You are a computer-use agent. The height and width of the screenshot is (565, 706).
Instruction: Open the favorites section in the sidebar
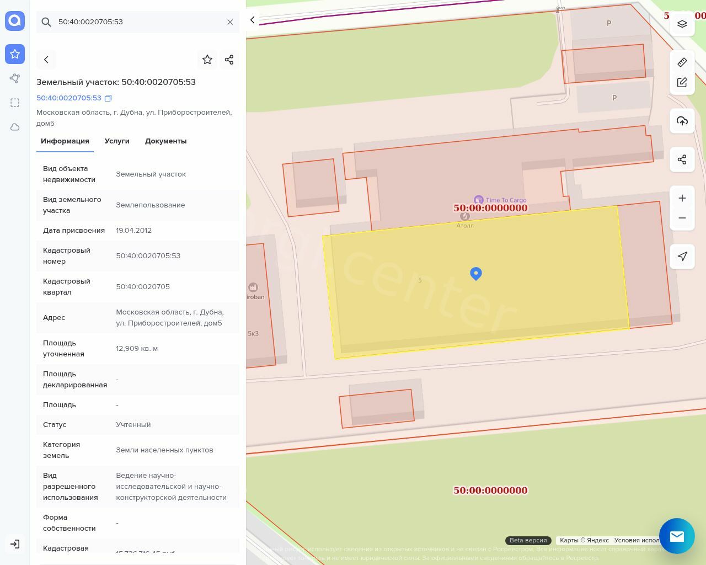pyautogui.click(x=15, y=54)
